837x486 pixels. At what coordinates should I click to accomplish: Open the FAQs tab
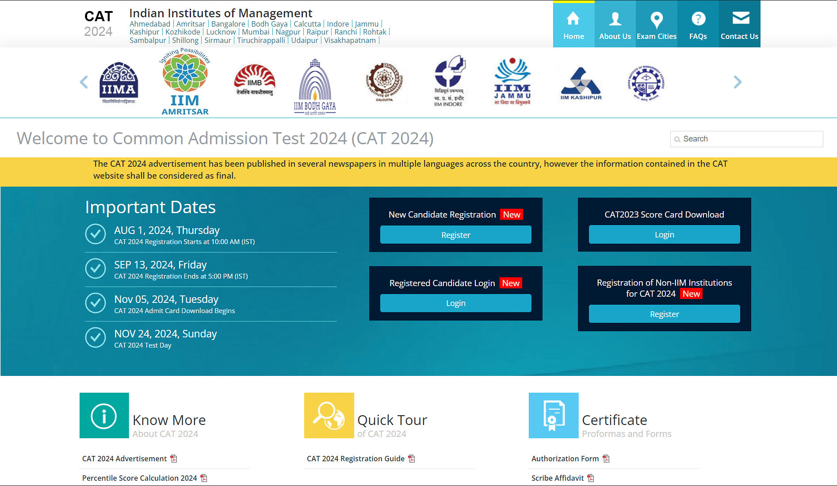(698, 24)
